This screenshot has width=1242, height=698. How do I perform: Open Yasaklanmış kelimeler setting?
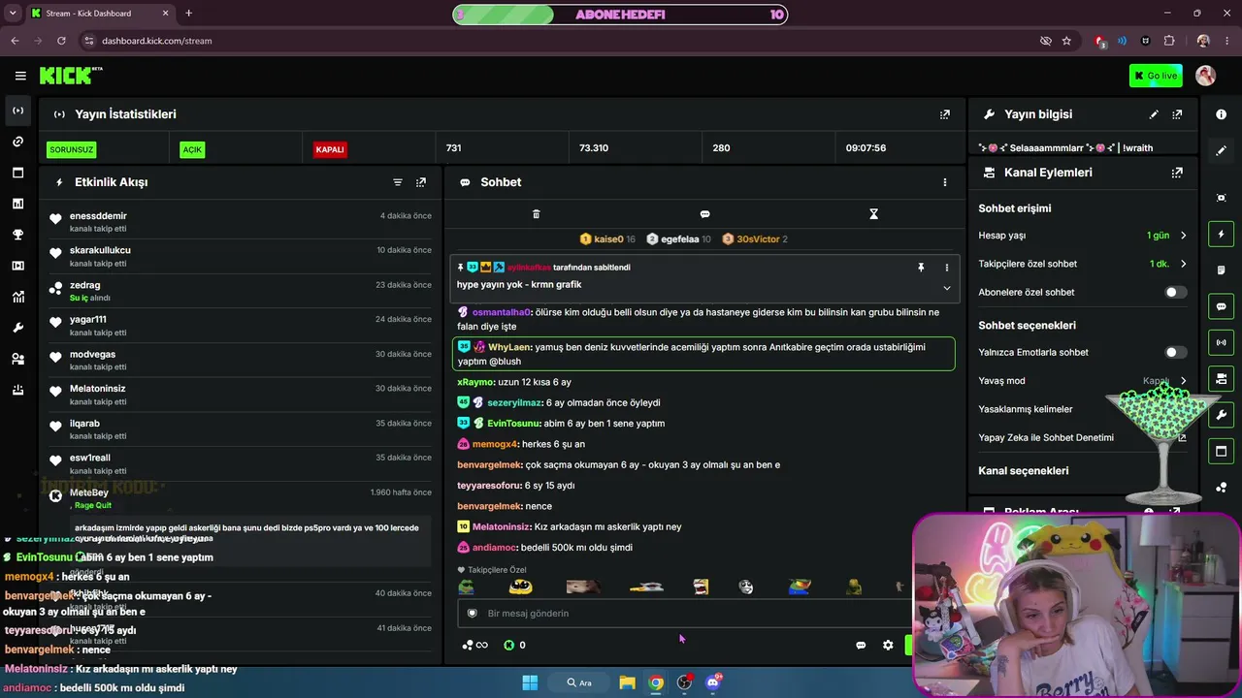coord(1025,409)
